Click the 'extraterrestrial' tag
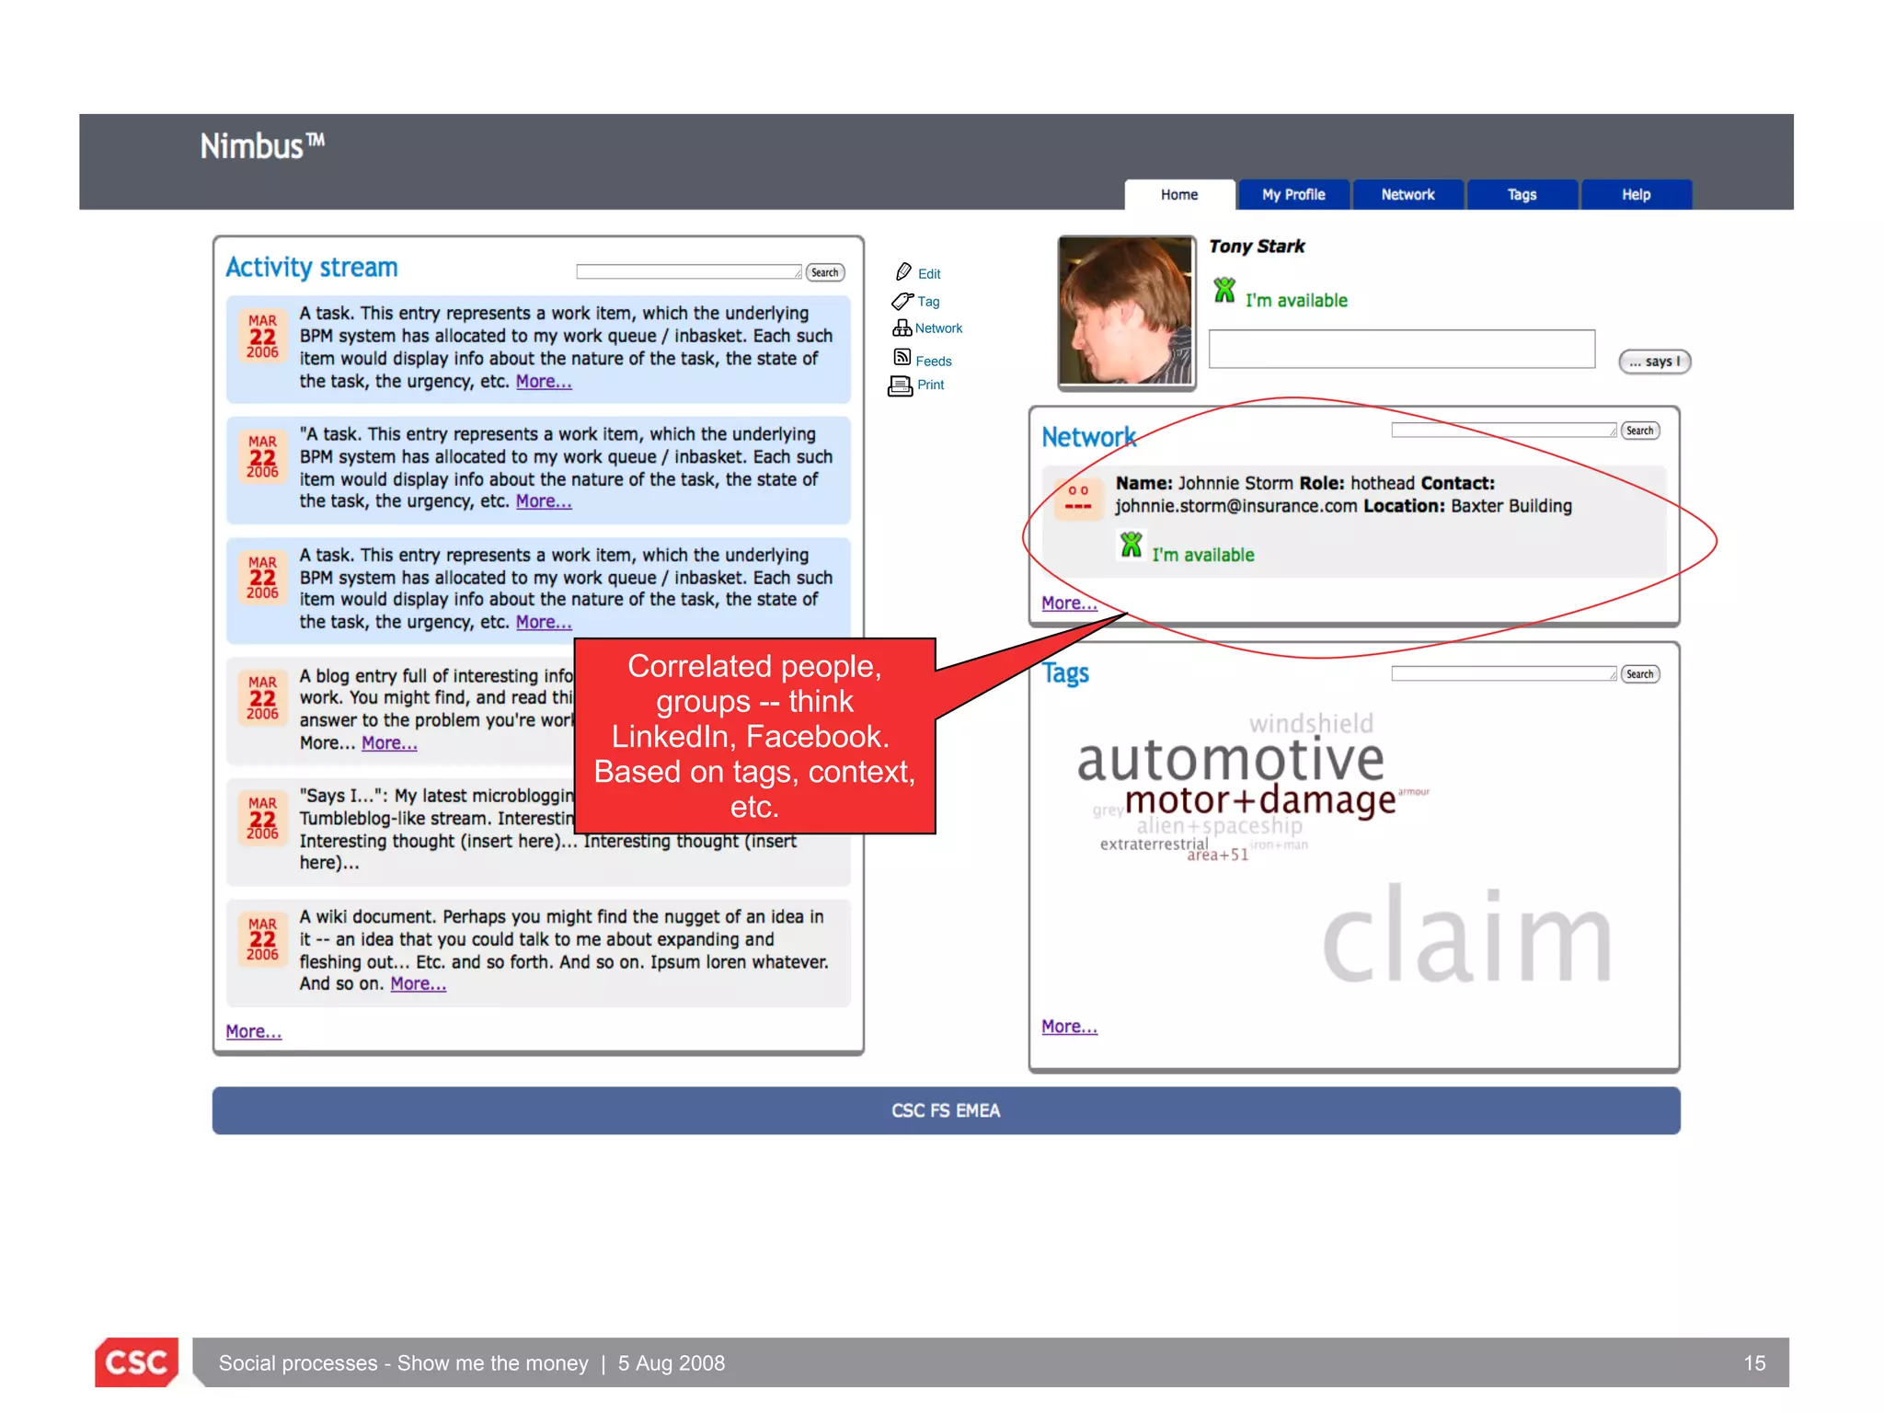The image size is (1884, 1413). click(x=1154, y=844)
